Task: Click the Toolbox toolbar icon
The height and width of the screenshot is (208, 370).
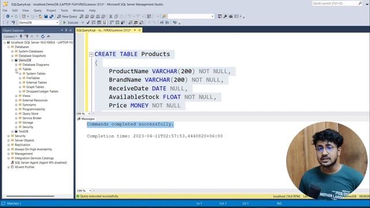Action: 231,16
